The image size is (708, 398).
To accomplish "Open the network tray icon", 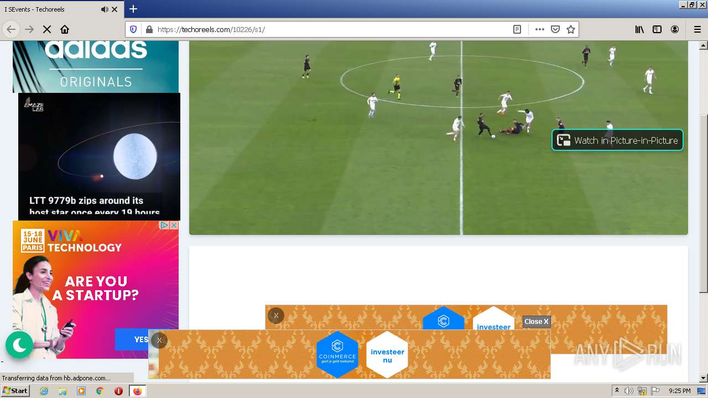I will click(x=642, y=391).
